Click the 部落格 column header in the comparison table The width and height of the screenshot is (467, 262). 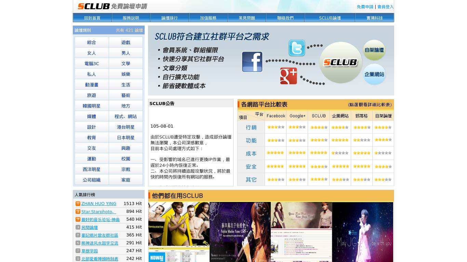pyautogui.click(x=361, y=116)
